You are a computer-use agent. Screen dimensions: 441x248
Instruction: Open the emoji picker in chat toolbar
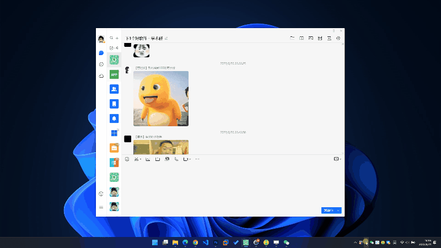coord(127,159)
